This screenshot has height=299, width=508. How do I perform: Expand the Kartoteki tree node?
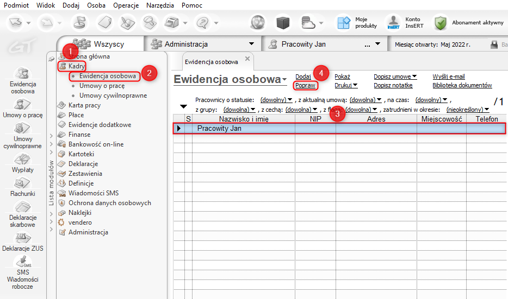tap(51, 152)
